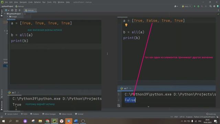
Task: Open the View menu
Action: (x=16, y=2)
